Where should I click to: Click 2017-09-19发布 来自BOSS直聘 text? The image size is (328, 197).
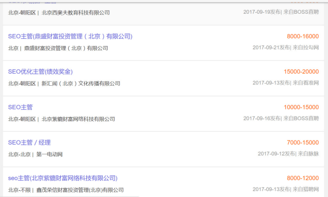point(281,12)
